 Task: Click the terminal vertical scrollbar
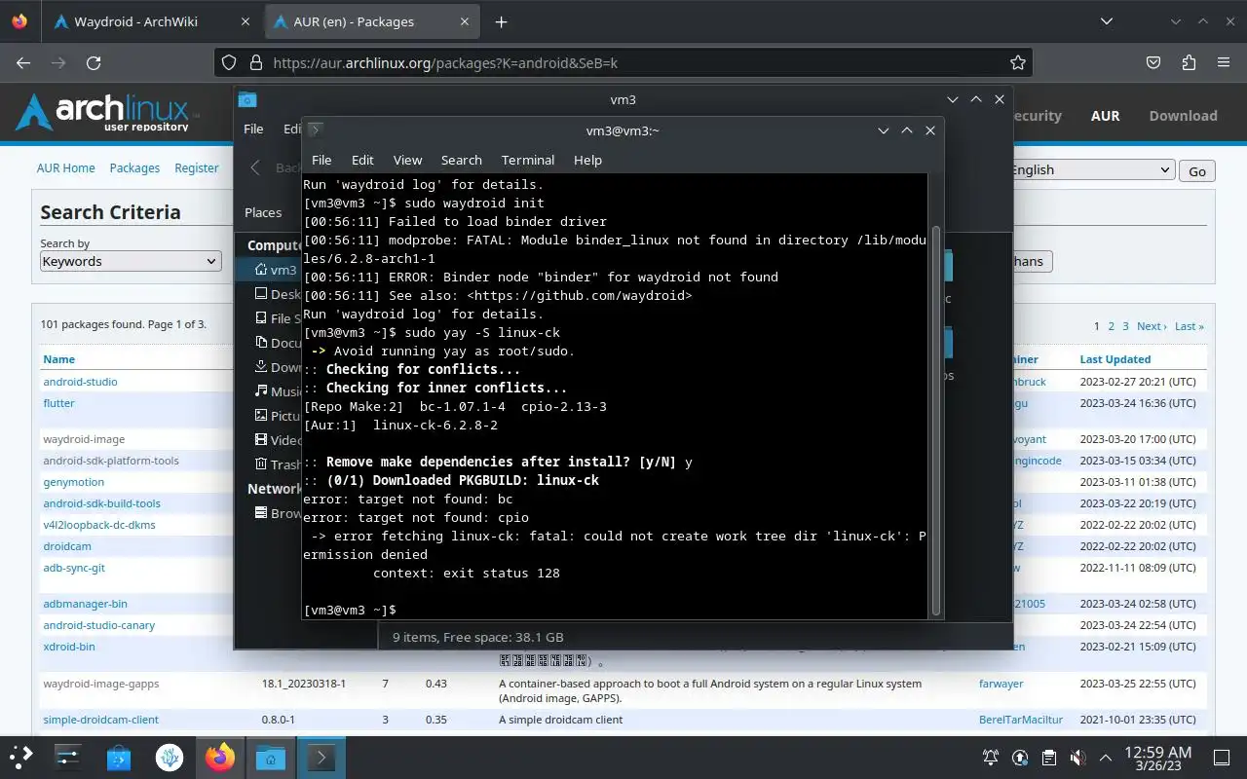click(x=936, y=421)
